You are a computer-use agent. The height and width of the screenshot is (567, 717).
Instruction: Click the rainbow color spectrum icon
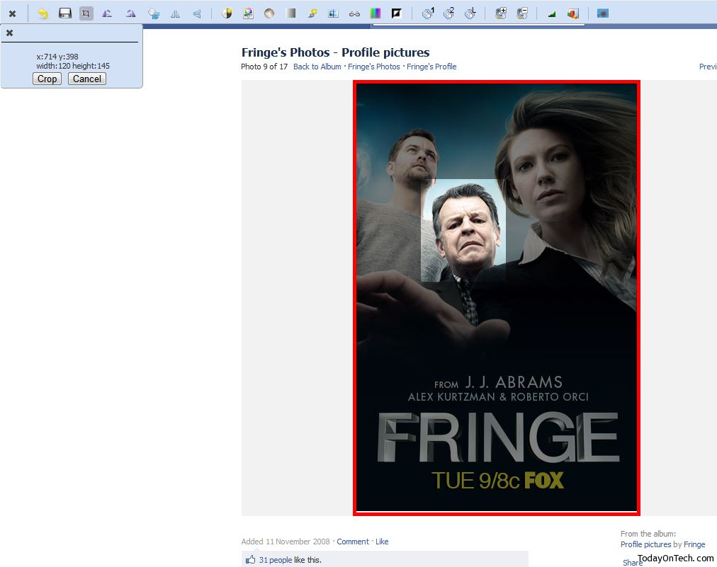(x=376, y=13)
